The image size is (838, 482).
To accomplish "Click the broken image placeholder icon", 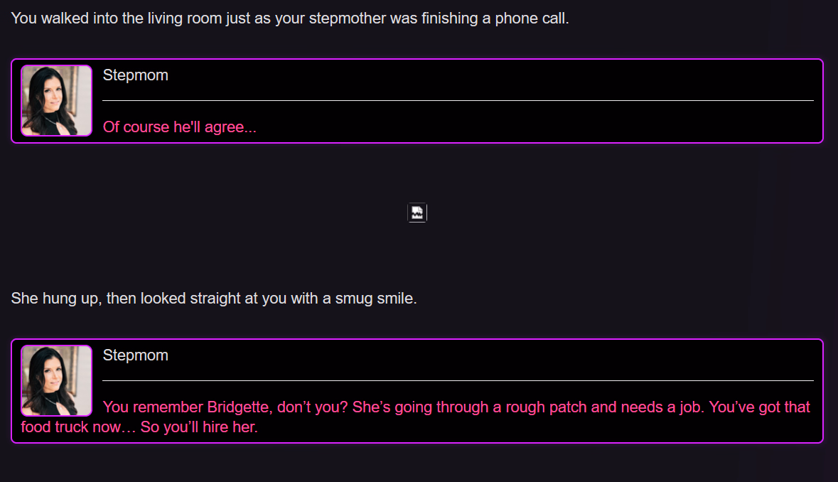I will (x=417, y=213).
